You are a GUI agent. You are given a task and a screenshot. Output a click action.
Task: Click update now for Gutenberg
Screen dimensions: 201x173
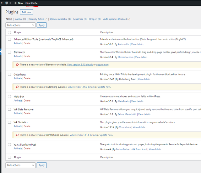[104, 87]
